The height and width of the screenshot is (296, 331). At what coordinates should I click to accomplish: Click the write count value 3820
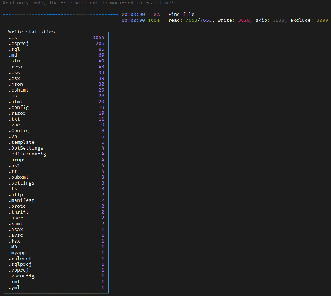[244, 20]
